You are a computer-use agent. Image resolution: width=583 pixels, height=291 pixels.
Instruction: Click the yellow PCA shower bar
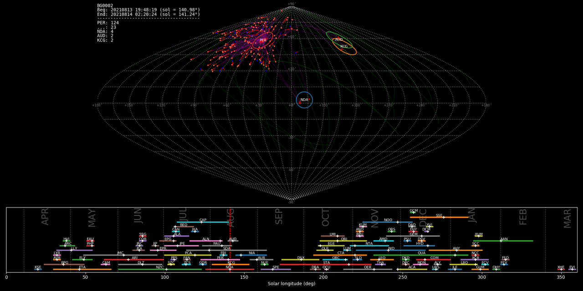[x=188, y=255]
